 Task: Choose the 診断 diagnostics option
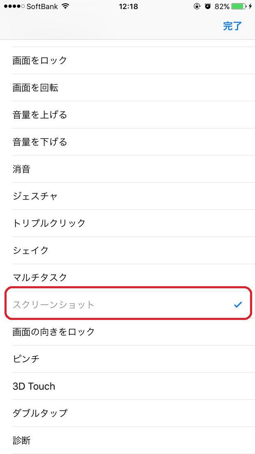127,440
